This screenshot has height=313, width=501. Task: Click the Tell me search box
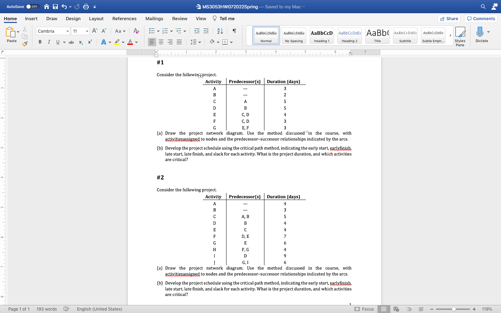pyautogui.click(x=223, y=19)
